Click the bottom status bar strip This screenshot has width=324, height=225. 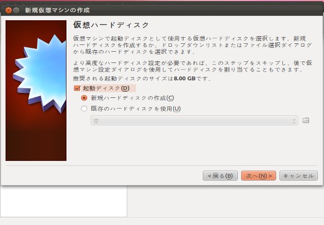click(x=162, y=221)
